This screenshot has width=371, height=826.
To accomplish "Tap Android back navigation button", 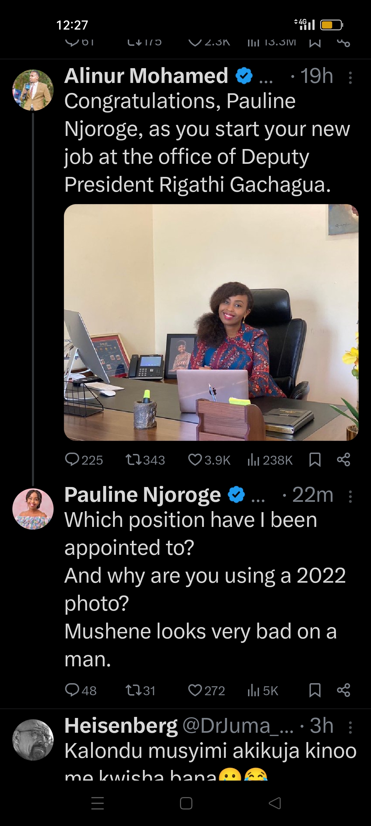I will coord(275,803).
